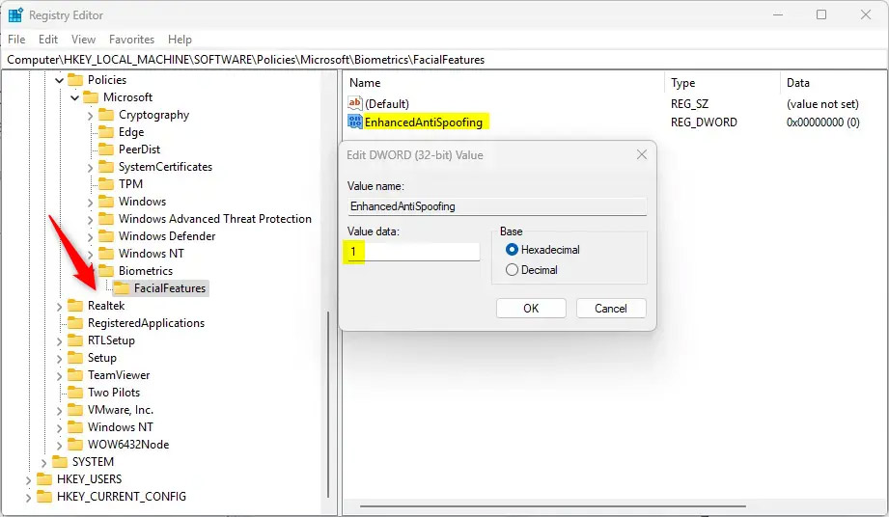Screen dimensions: 889x517
Task: Confirm the DWORD edit with OK
Action: point(531,308)
